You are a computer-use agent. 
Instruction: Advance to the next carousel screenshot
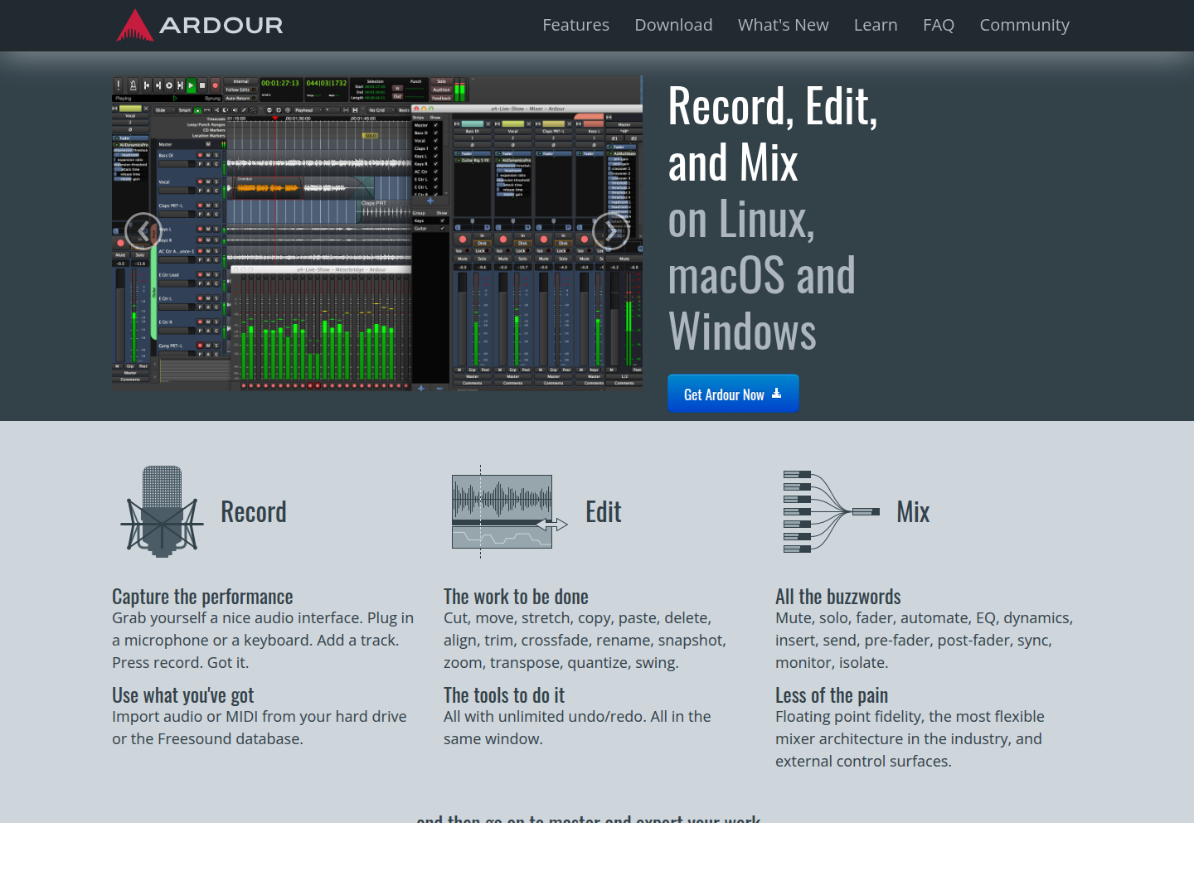pyautogui.click(x=611, y=231)
